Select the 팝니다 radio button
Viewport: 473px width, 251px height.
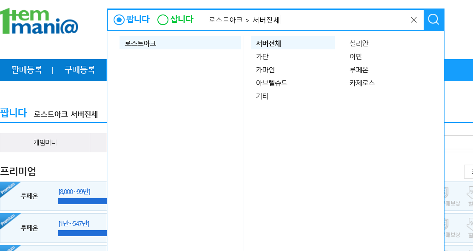pos(119,20)
